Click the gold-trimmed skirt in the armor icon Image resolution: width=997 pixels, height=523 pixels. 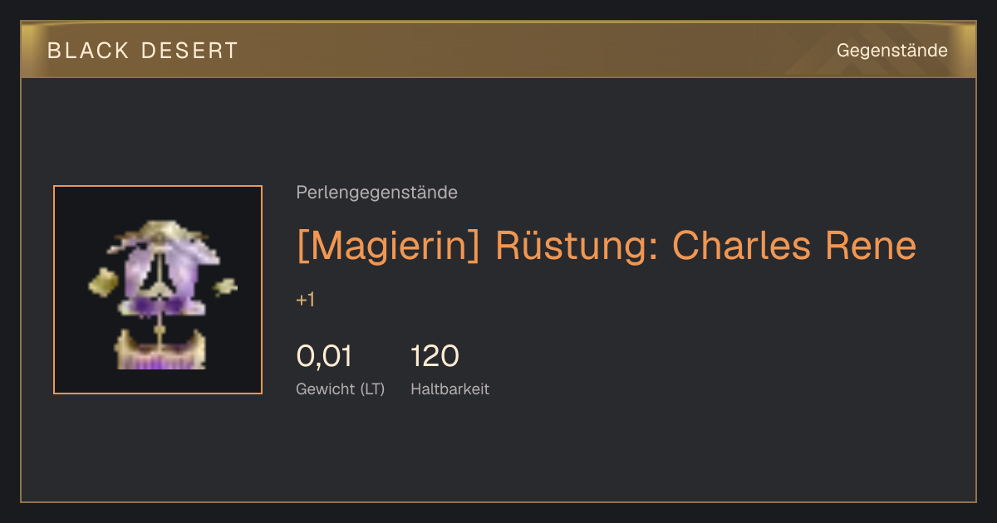pos(160,349)
